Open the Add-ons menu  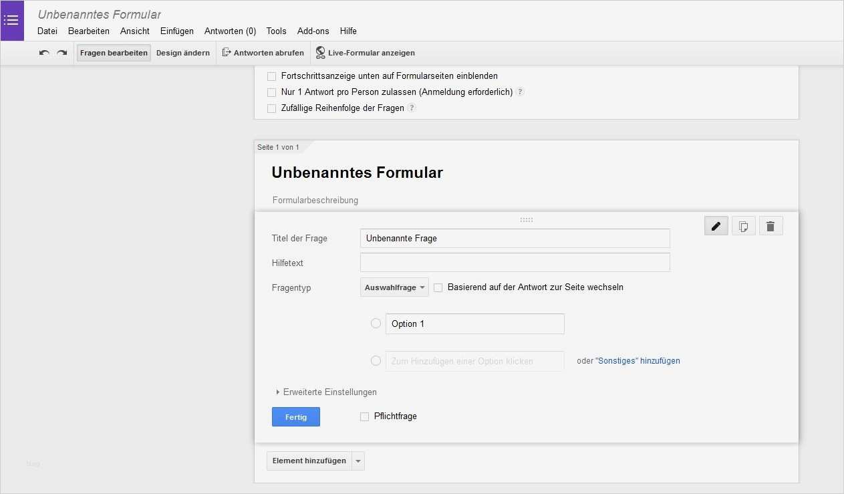pos(313,31)
